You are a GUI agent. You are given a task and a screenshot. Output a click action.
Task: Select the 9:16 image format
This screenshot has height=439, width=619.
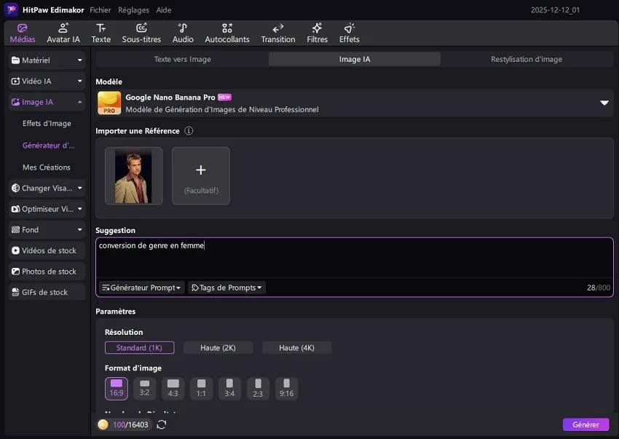coord(286,388)
